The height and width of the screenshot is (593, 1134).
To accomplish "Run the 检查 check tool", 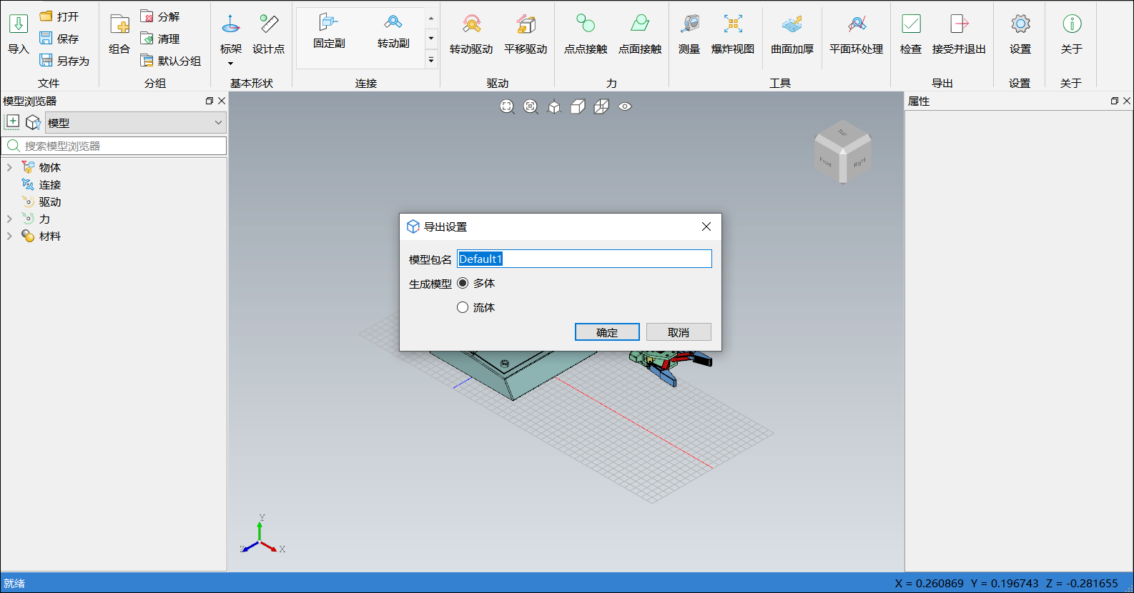I will click(911, 34).
